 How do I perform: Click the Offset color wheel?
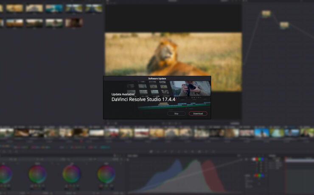[x=106, y=174]
